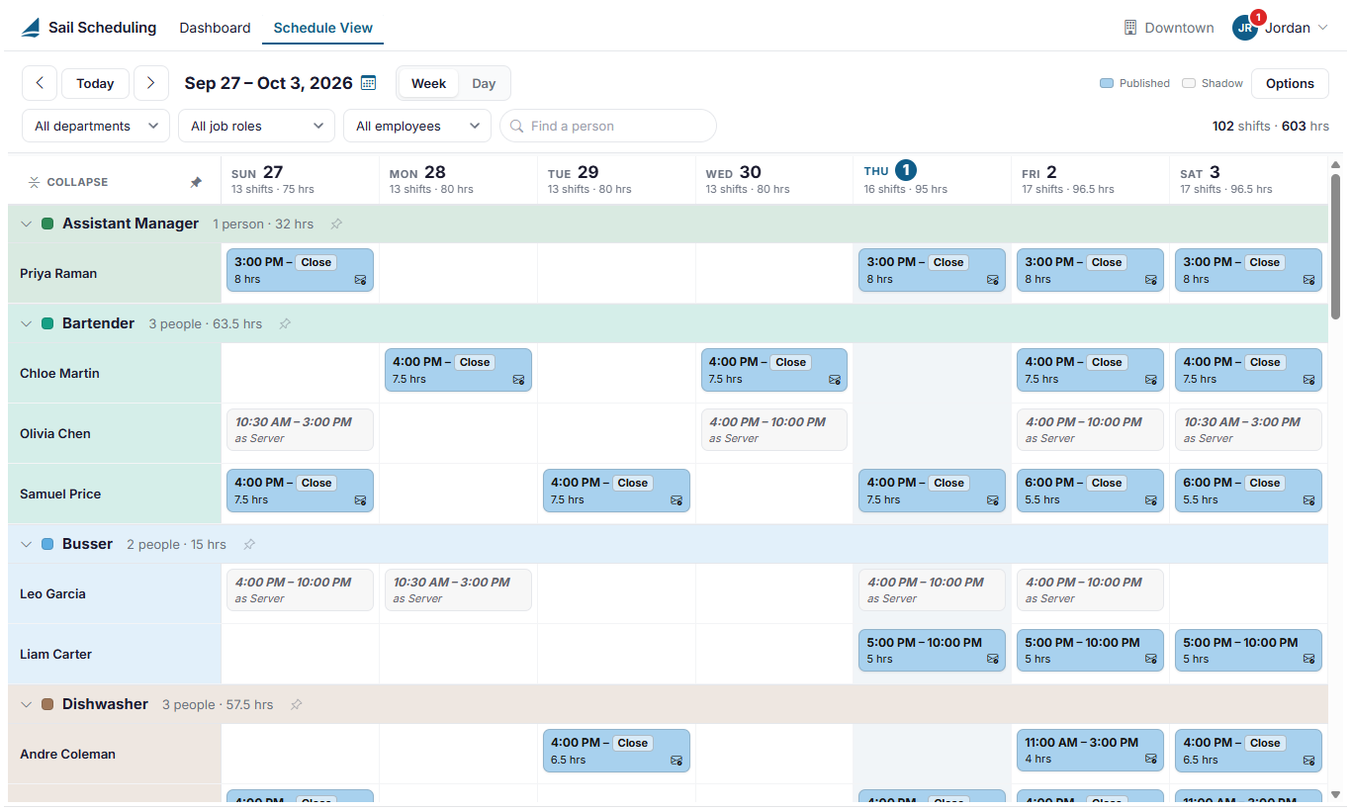Collapse the Busser group chevron
Image resolution: width=1351 pixels, height=811 pixels.
click(x=27, y=544)
